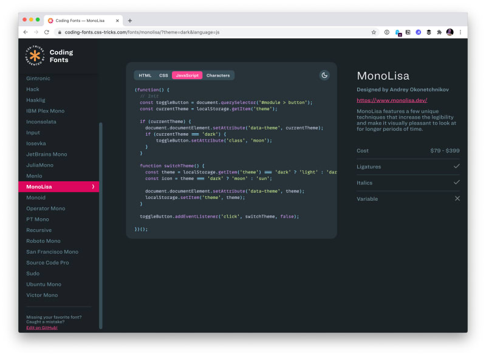Open a new browser tab
The image size is (486, 357).
(x=129, y=21)
